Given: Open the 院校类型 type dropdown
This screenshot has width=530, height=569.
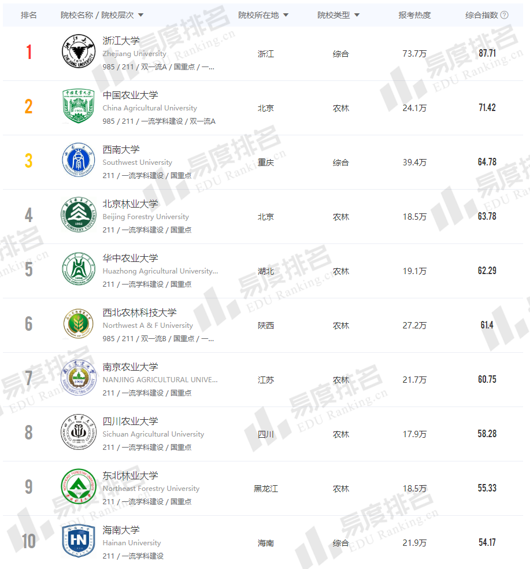Looking at the screenshot, I should (x=357, y=15).
